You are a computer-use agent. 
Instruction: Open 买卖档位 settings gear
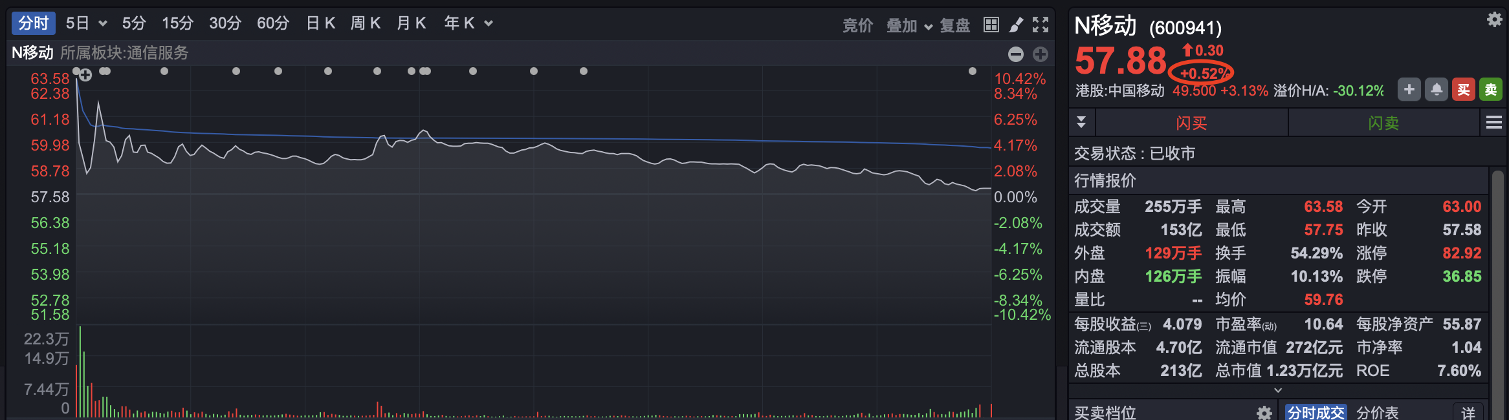click(1264, 412)
